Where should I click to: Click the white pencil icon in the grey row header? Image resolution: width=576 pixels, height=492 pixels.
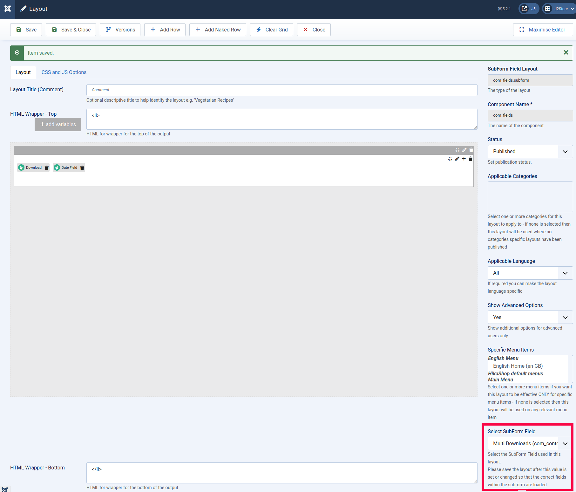[464, 150]
